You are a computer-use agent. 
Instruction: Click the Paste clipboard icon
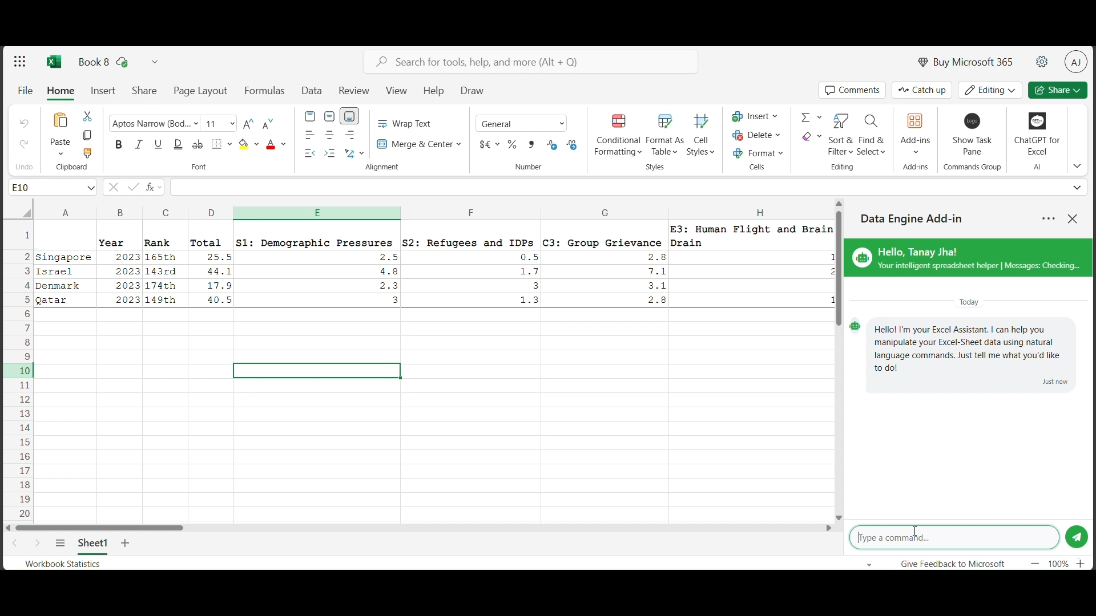[x=61, y=121]
